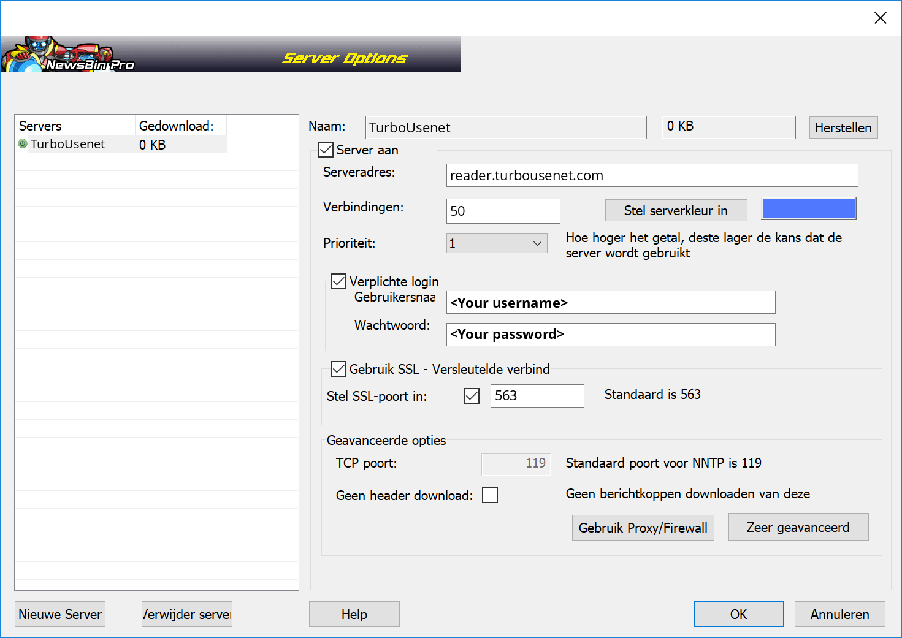902x638 pixels.
Task: Select TurboUsenet in the servers list
Action: (67, 144)
